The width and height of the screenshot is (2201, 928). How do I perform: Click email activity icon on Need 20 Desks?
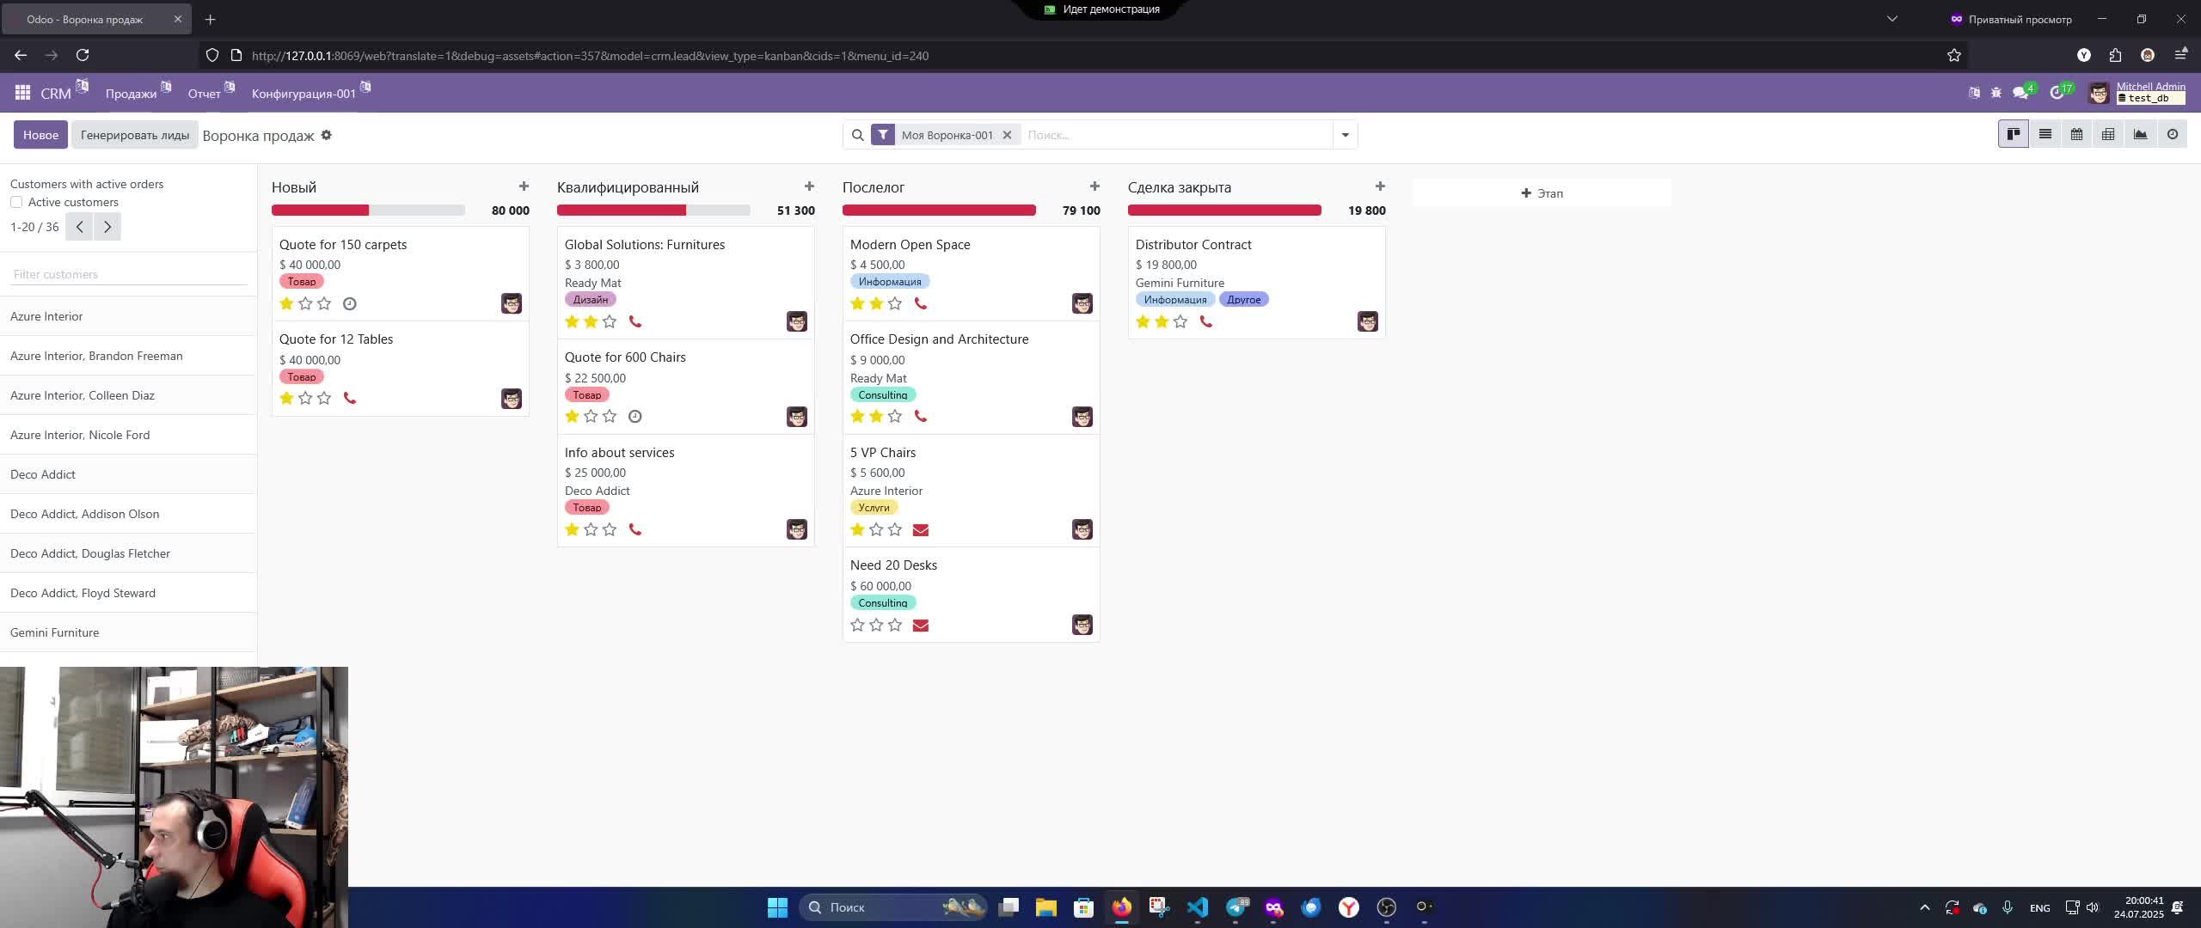pos(920,626)
